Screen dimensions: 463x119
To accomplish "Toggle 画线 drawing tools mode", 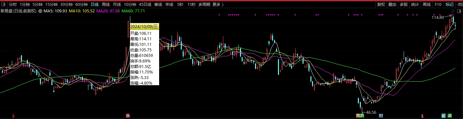I will click(x=426, y=5).
